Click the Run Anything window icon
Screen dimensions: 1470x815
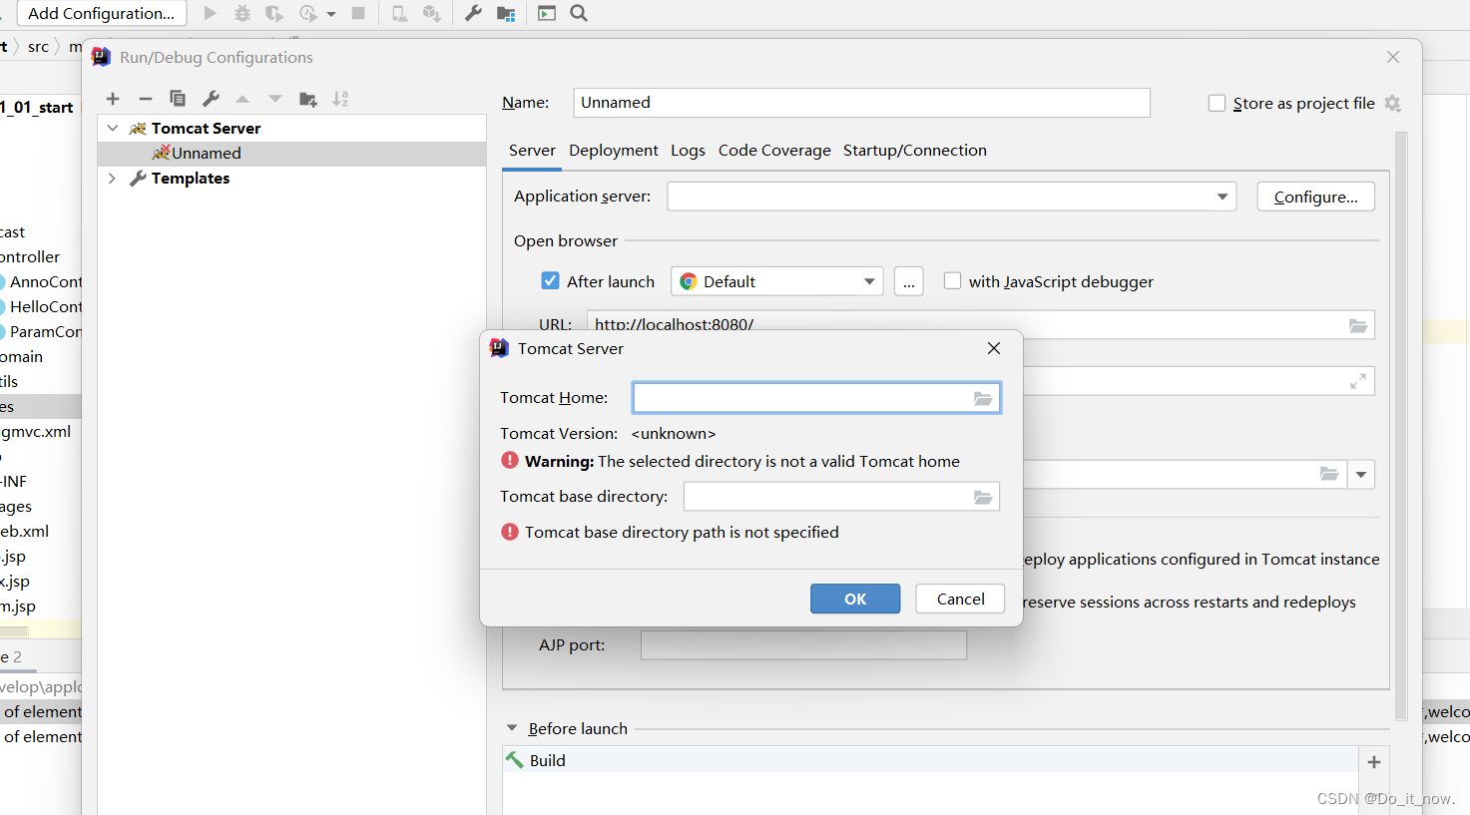(x=547, y=13)
